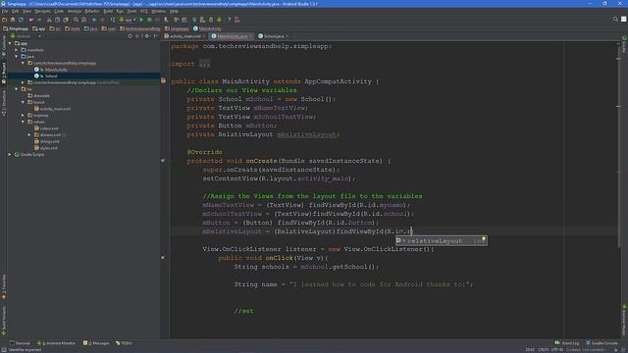
Task: Open the File menu
Action: point(5,11)
